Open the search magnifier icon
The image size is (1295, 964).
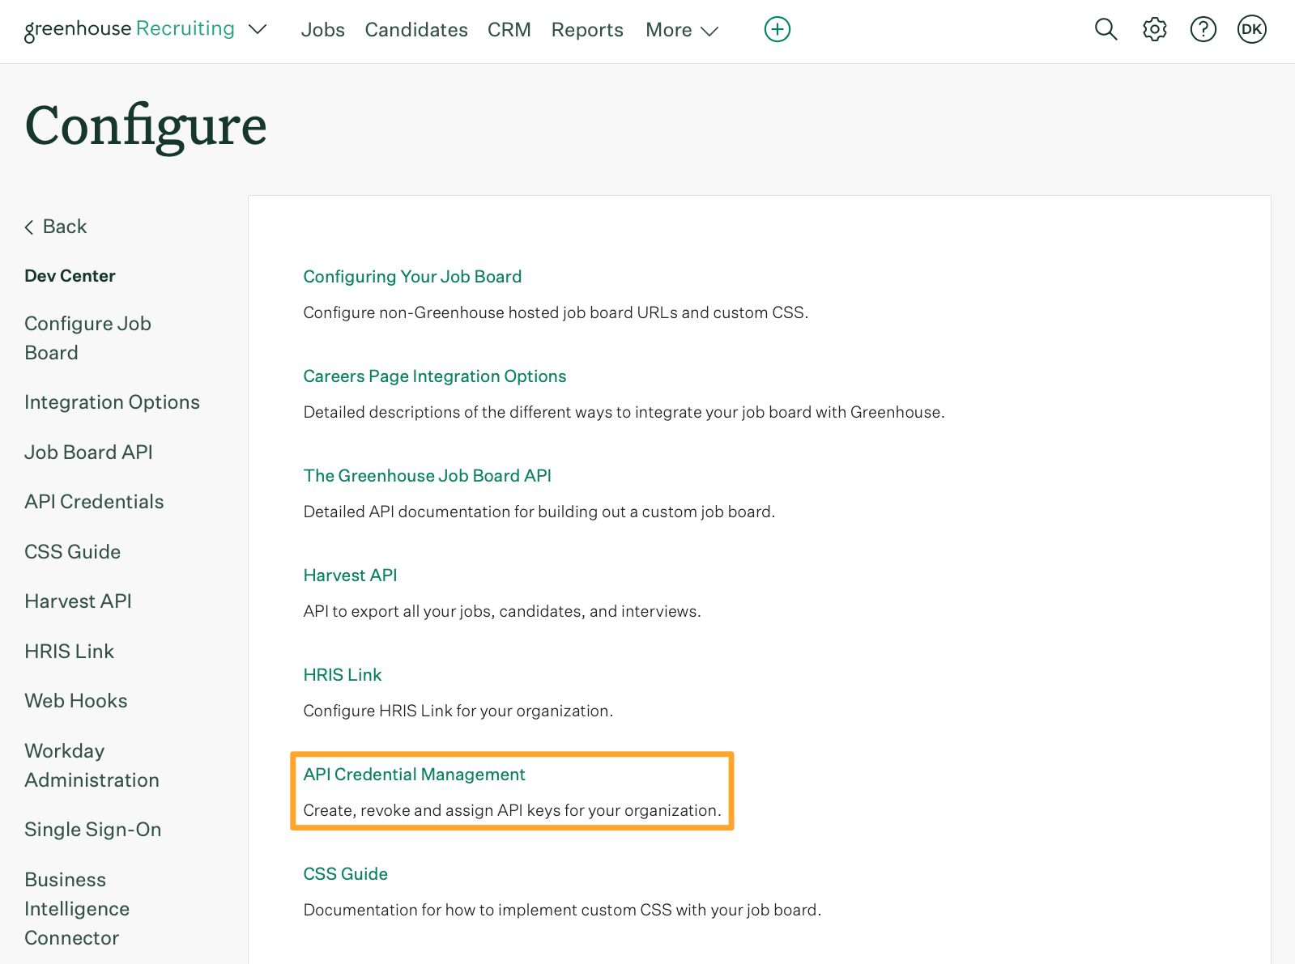click(1105, 29)
